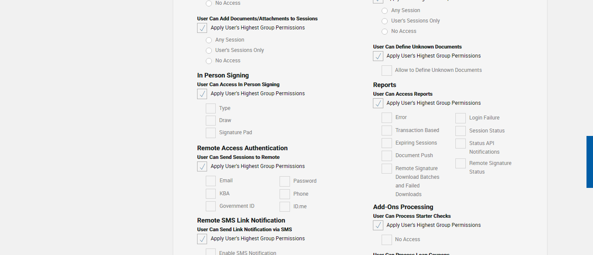
Task: Enable the Phone authentication option
Action: pyautogui.click(x=284, y=194)
